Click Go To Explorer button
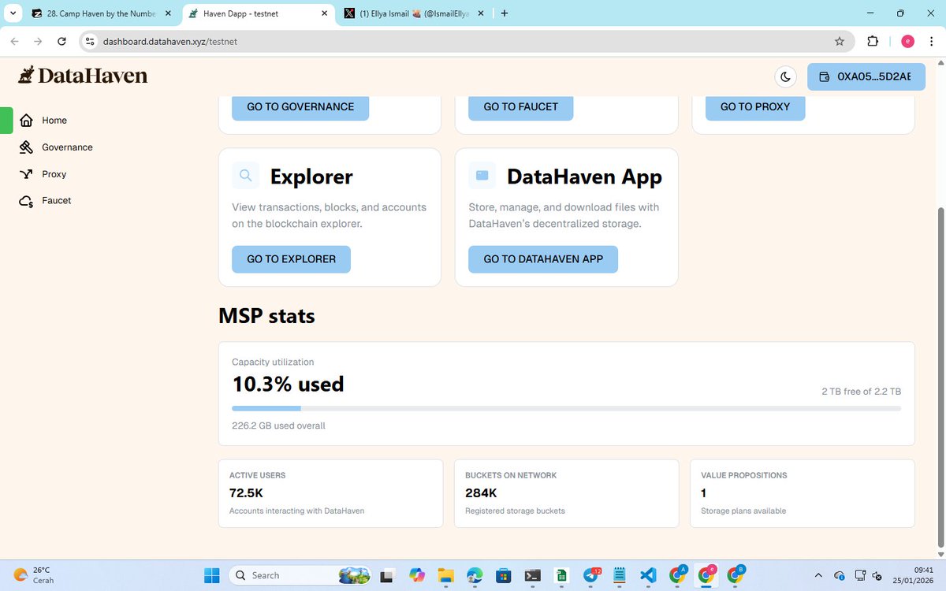Screen dimensions: 946x591 pyautogui.click(x=291, y=259)
